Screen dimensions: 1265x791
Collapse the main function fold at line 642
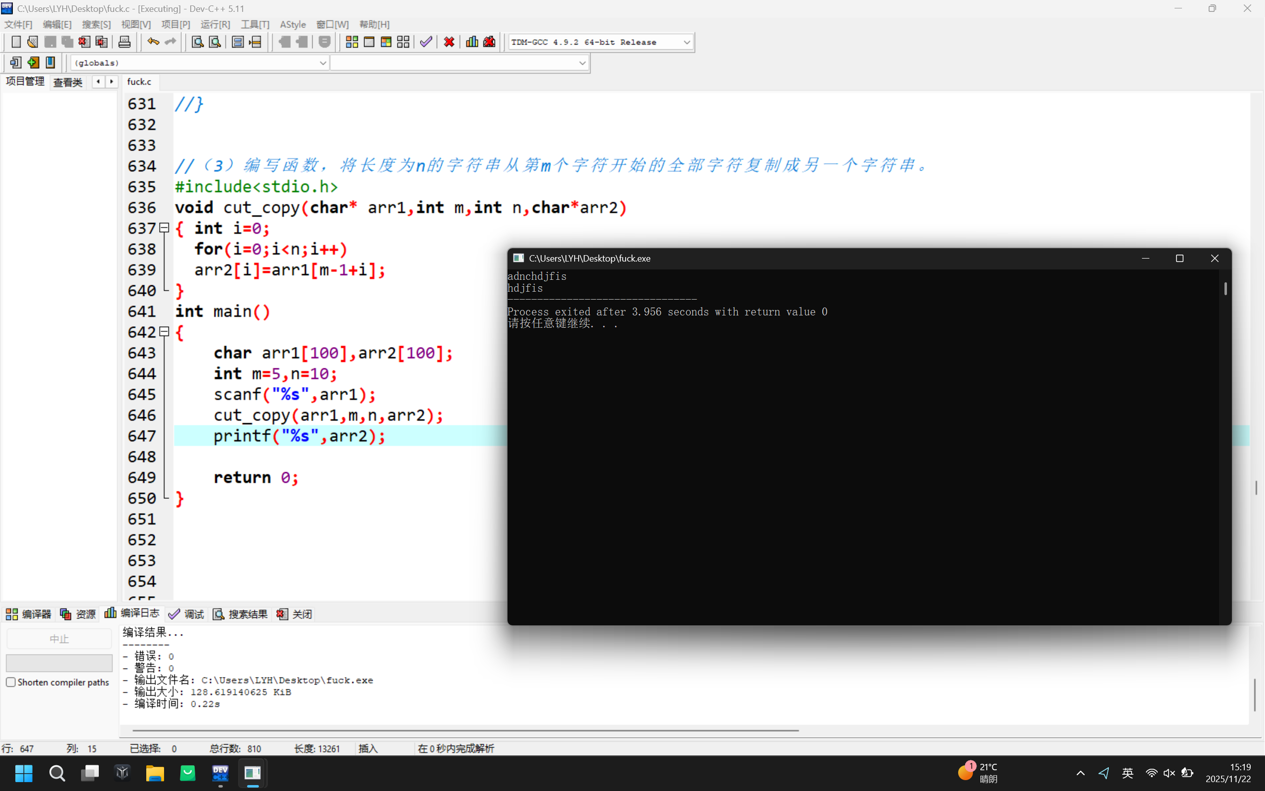point(163,332)
